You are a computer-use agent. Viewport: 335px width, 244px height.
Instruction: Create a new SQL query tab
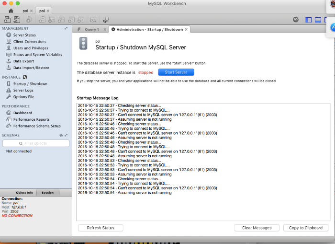click(7, 20)
